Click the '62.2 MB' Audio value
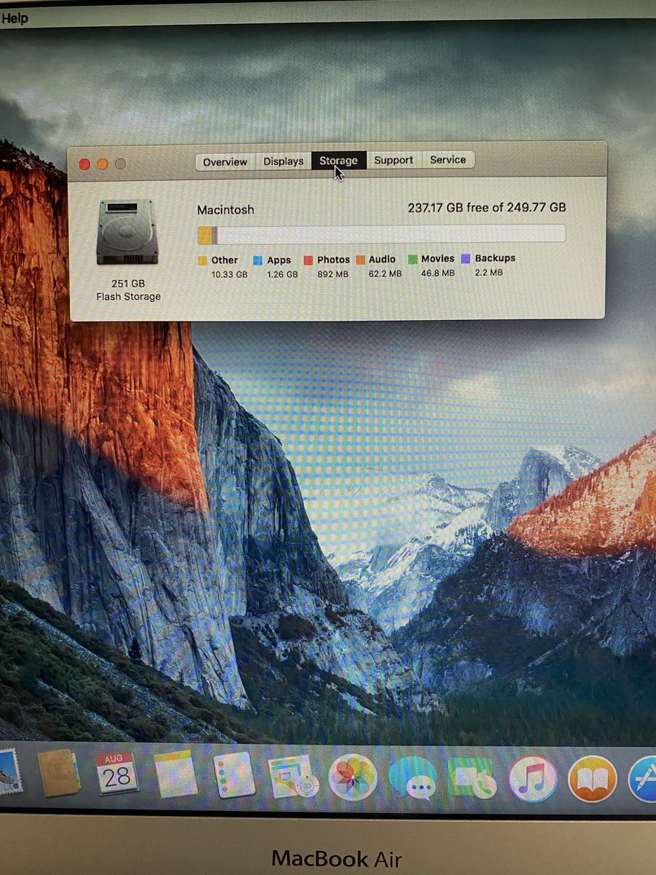Image resolution: width=656 pixels, height=875 pixels. pos(385,274)
